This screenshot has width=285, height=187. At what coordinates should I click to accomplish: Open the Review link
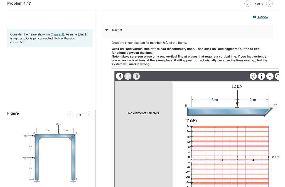click(263, 17)
